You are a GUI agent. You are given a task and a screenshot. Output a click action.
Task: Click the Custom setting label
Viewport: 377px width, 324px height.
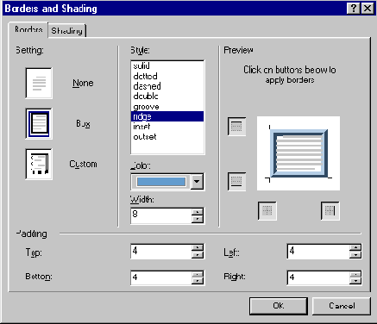click(83, 164)
